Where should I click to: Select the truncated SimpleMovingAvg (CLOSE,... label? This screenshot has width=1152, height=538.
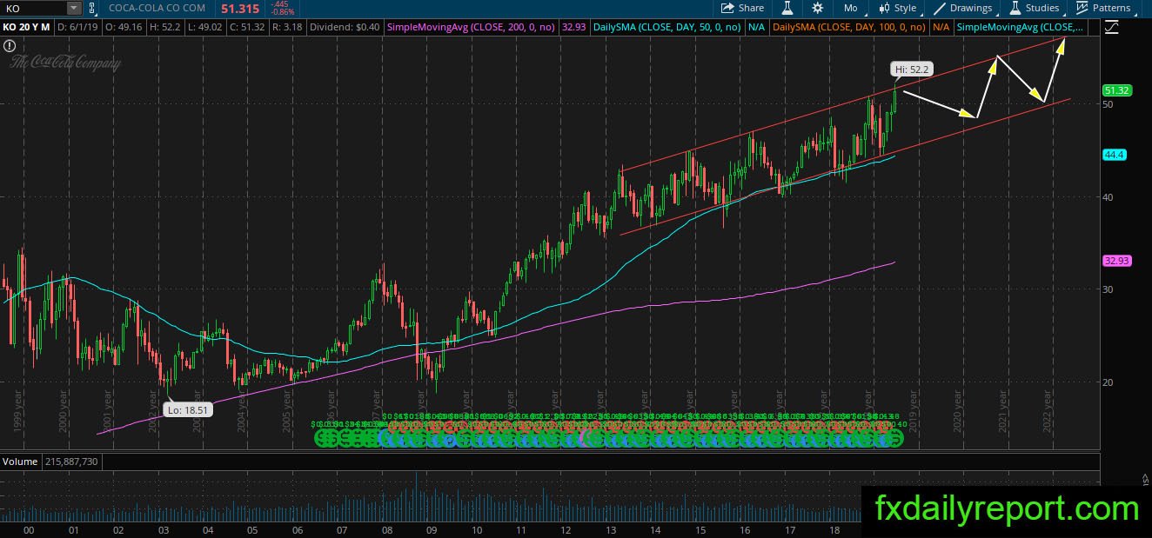pos(1021,28)
